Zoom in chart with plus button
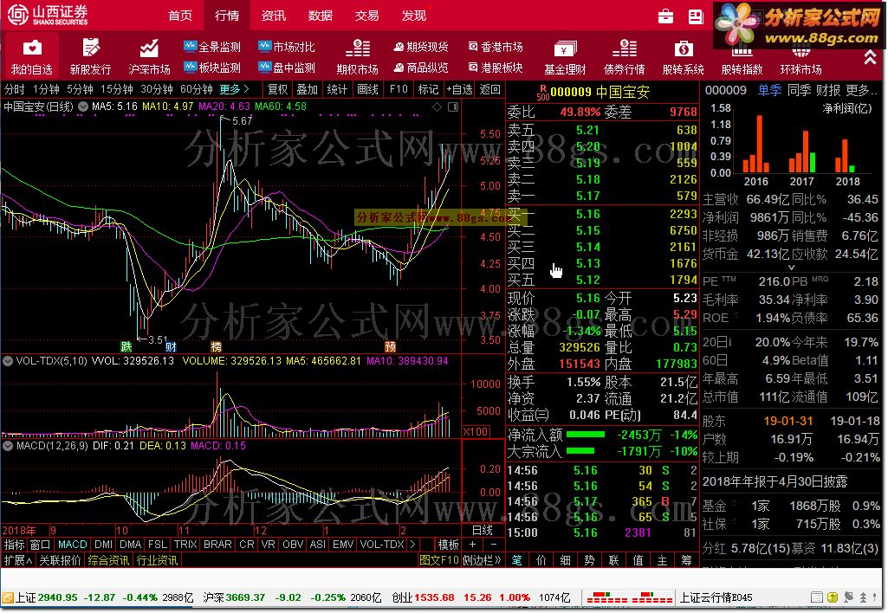The height and width of the screenshot is (613, 888). tap(472, 544)
